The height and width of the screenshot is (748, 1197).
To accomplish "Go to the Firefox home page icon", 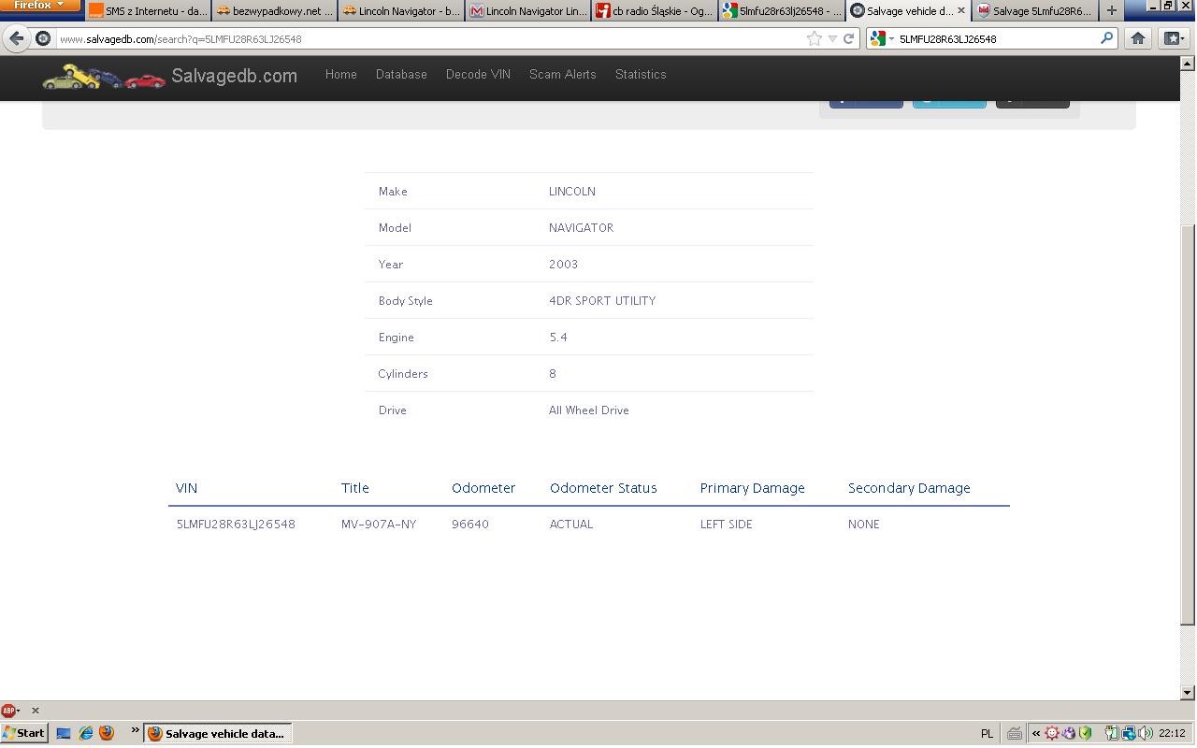I will (x=1137, y=38).
